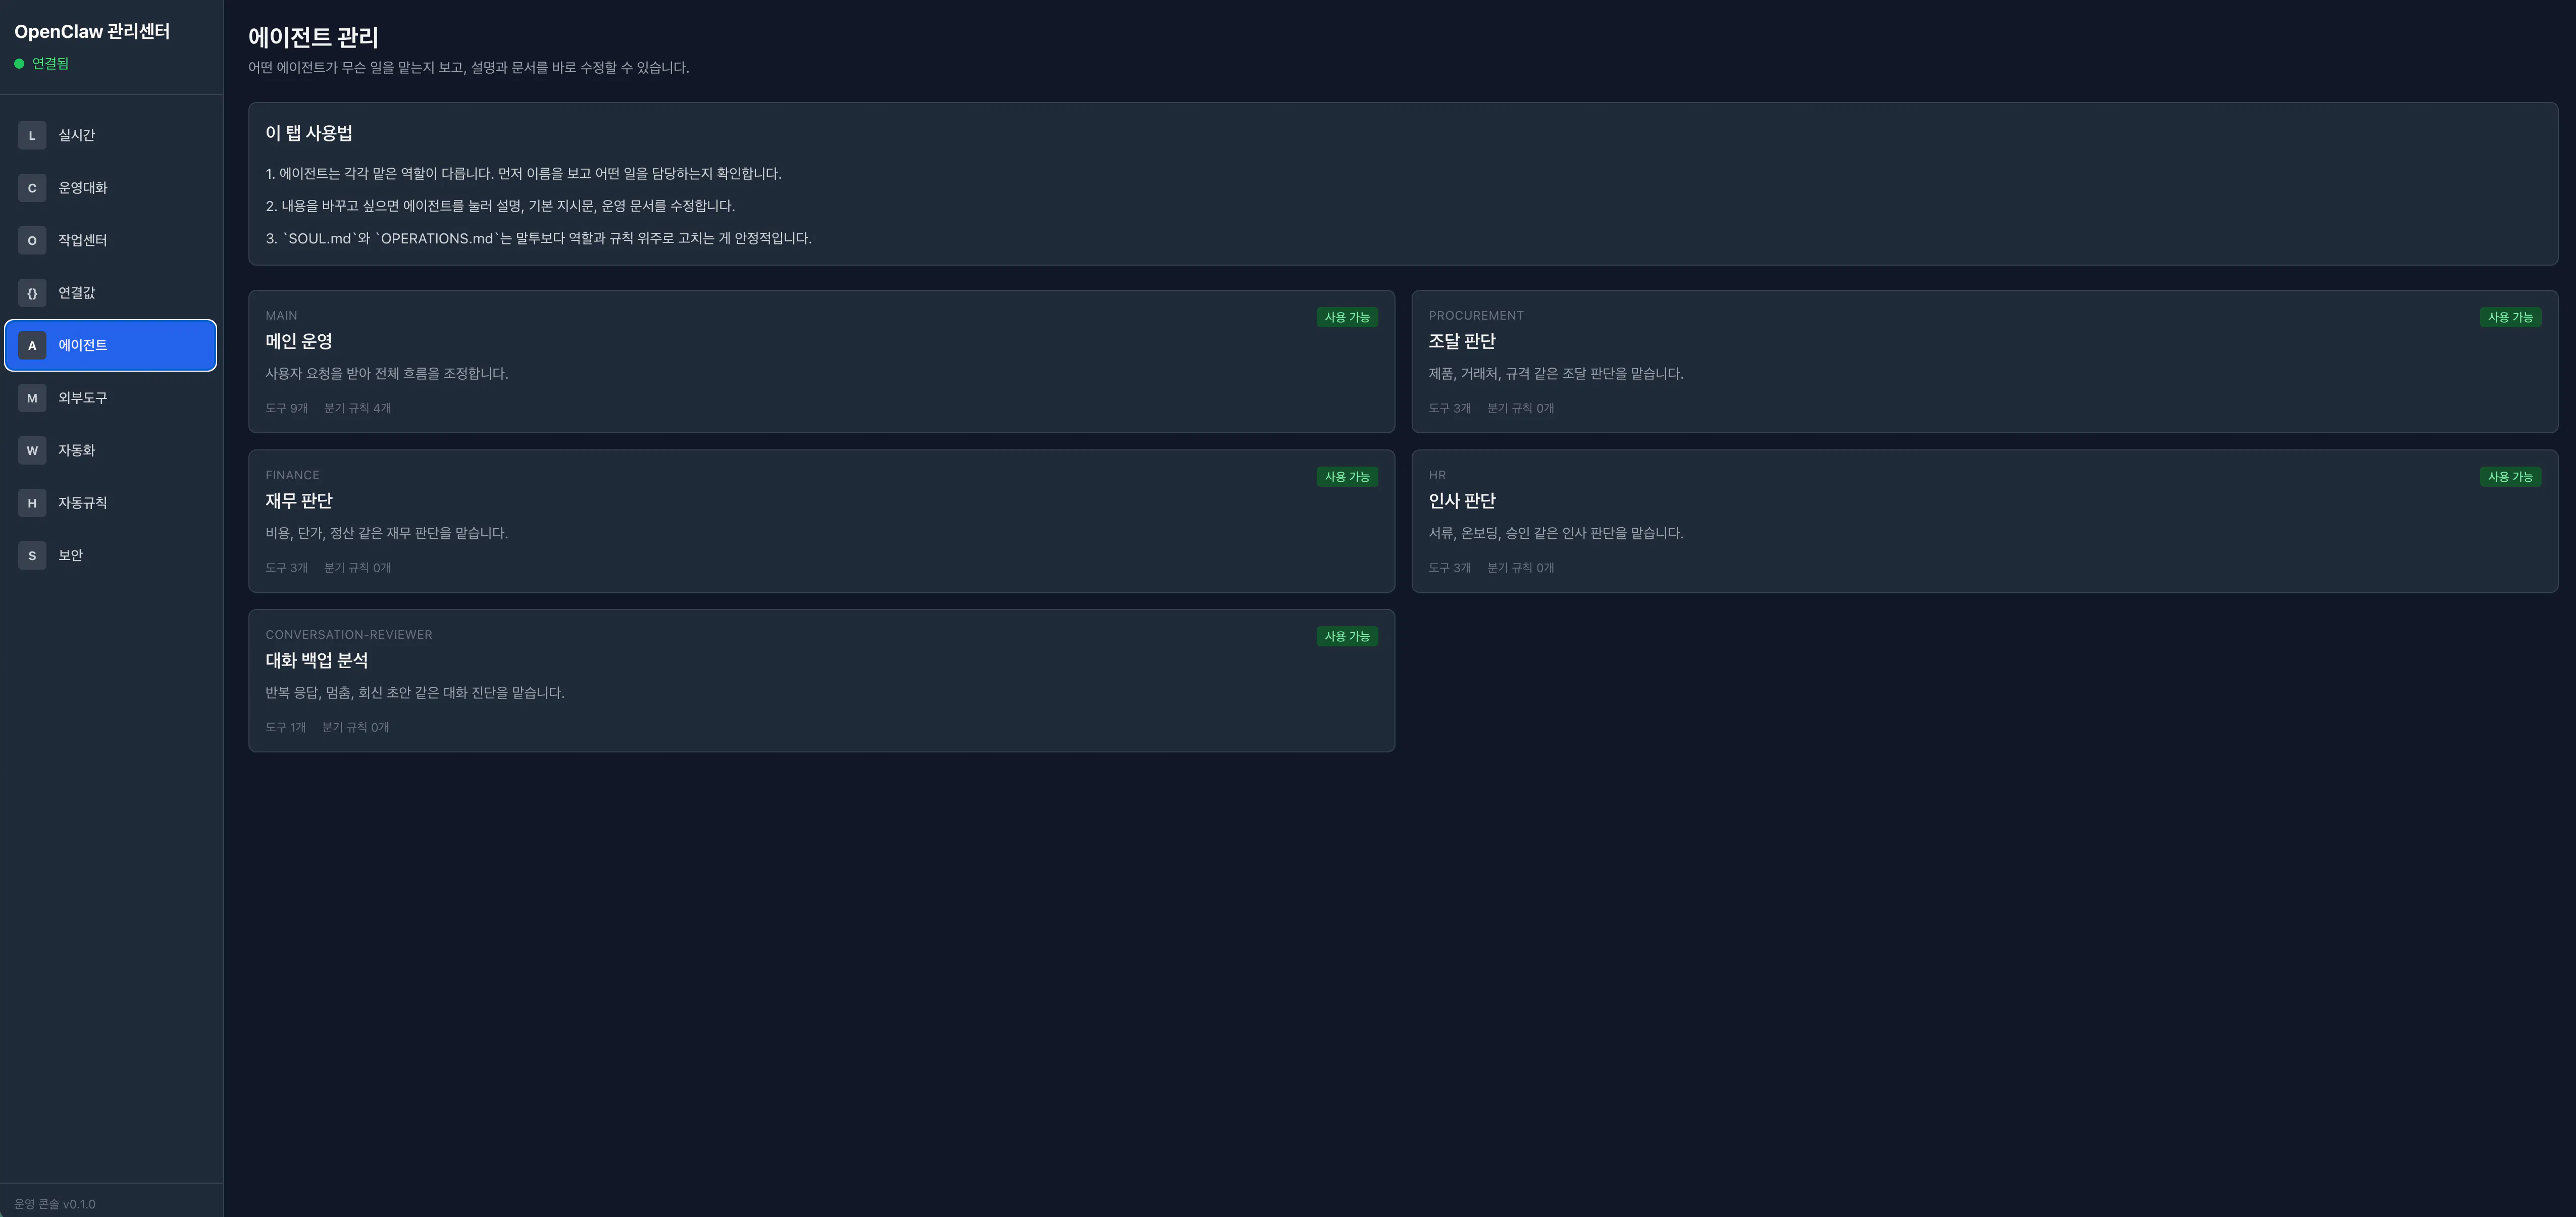
Task: Click the OpenClaw 관리센터 title
Action: tap(92, 31)
